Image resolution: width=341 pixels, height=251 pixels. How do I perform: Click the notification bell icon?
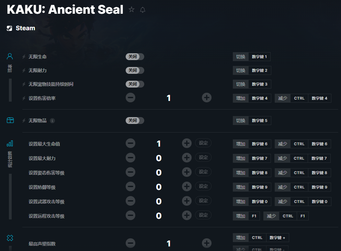coord(143,10)
